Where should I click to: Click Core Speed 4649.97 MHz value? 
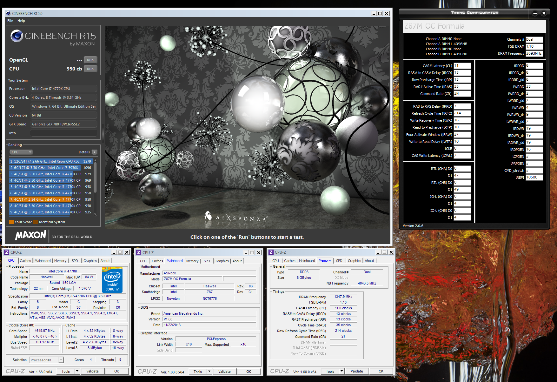pos(44,331)
